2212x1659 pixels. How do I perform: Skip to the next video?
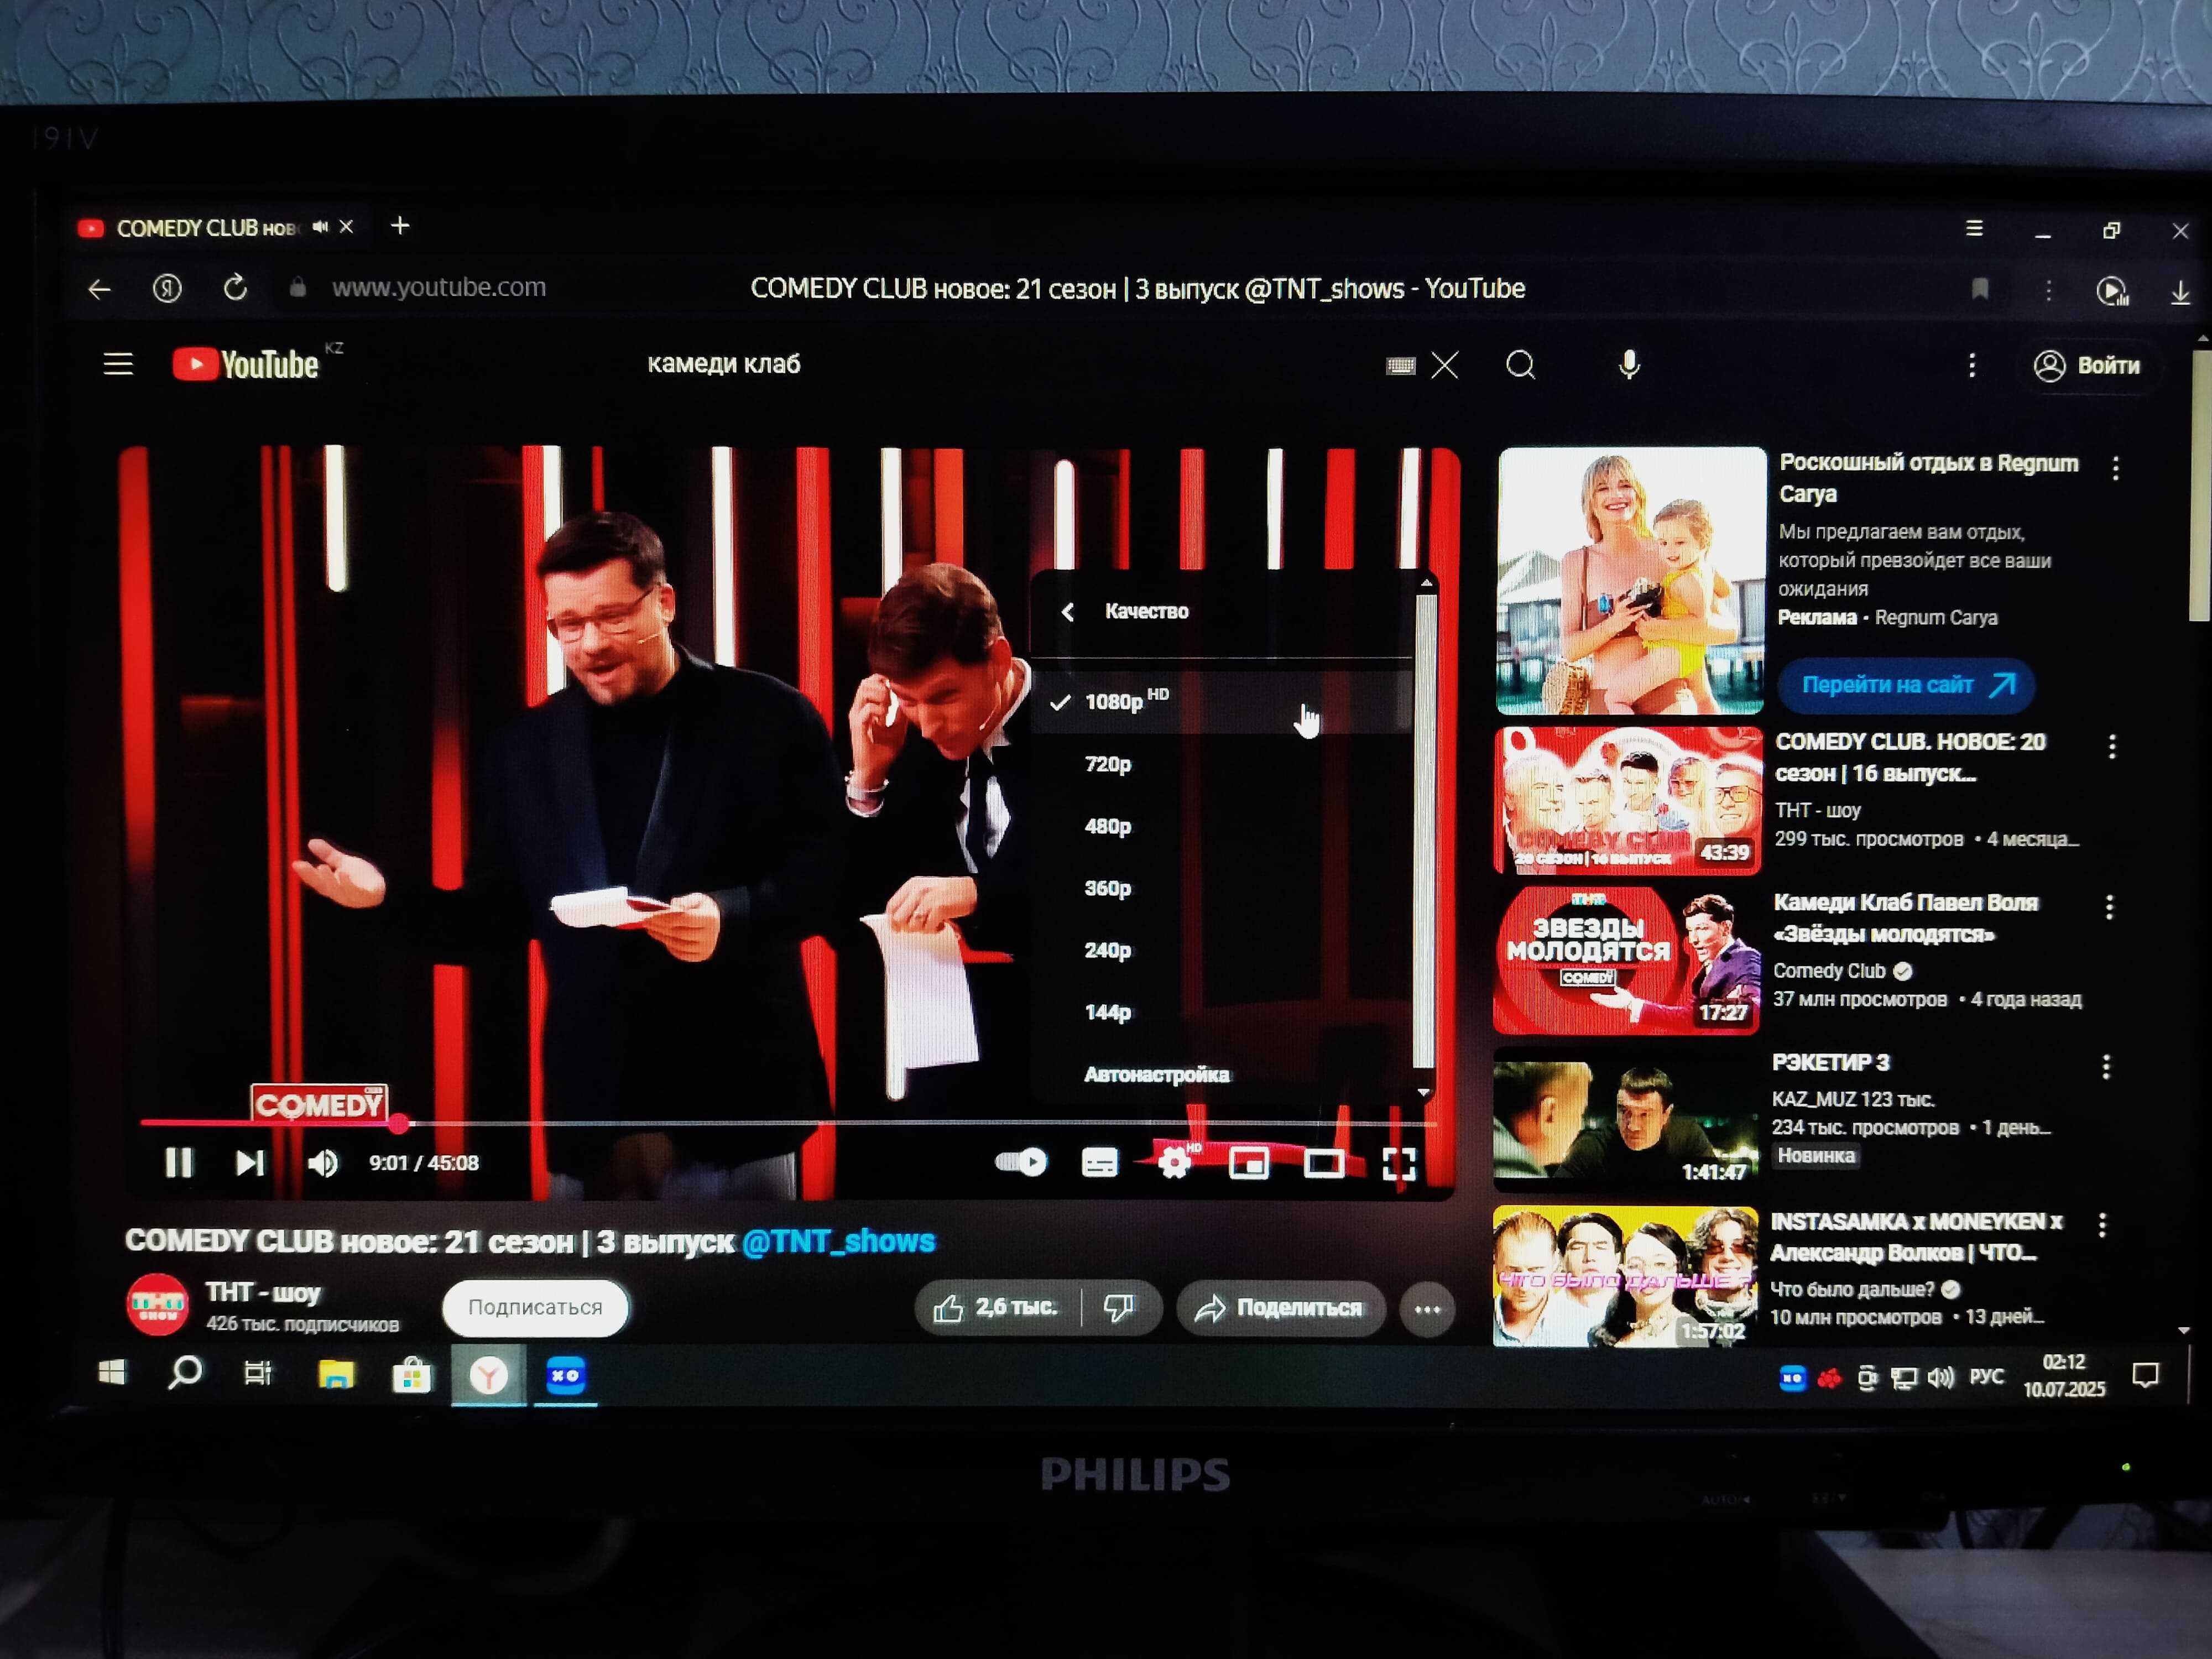[249, 1162]
